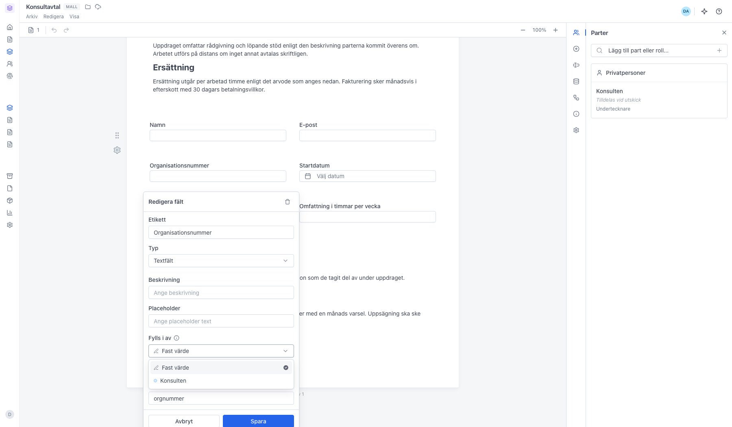
Task: Click the Etikett input field
Action: (x=221, y=232)
